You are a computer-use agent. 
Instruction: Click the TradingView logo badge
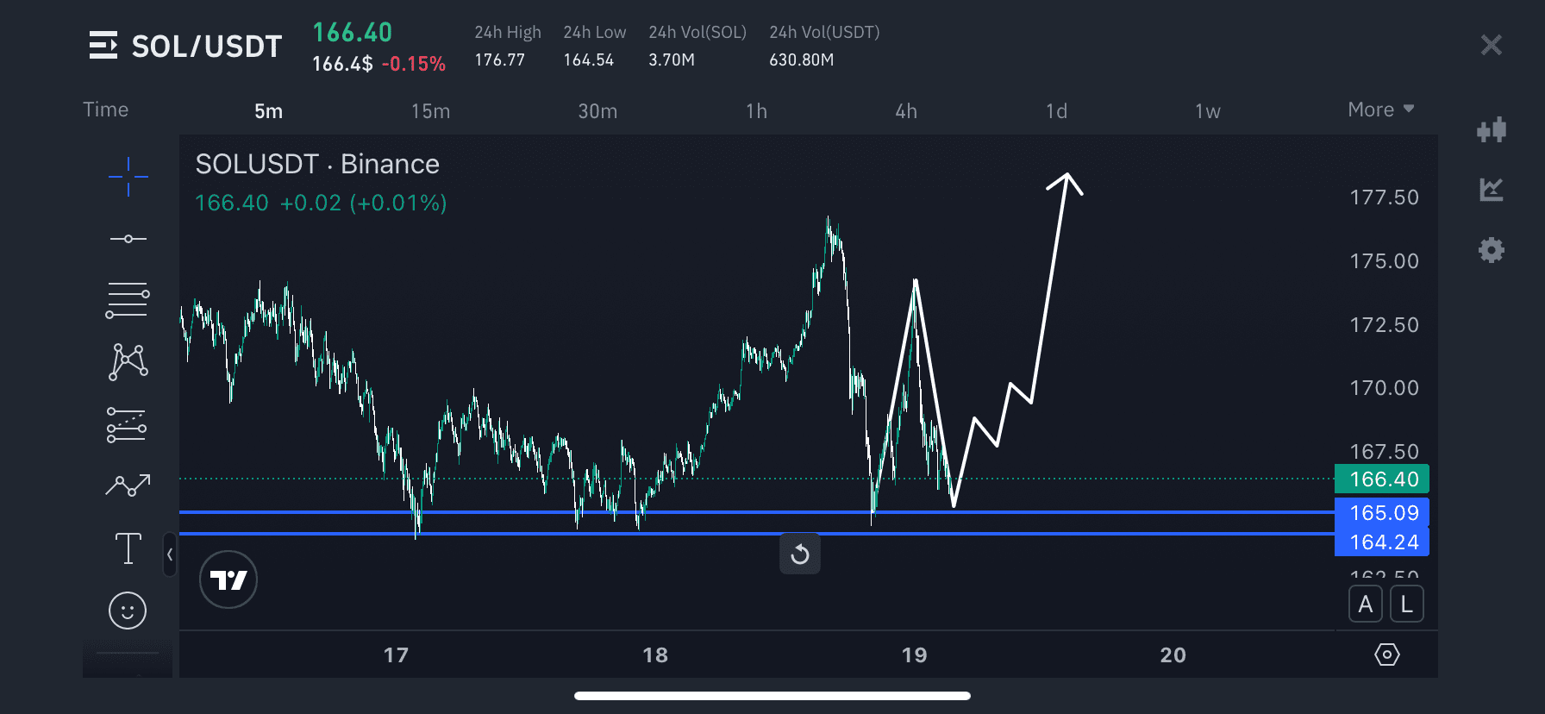[x=228, y=579]
